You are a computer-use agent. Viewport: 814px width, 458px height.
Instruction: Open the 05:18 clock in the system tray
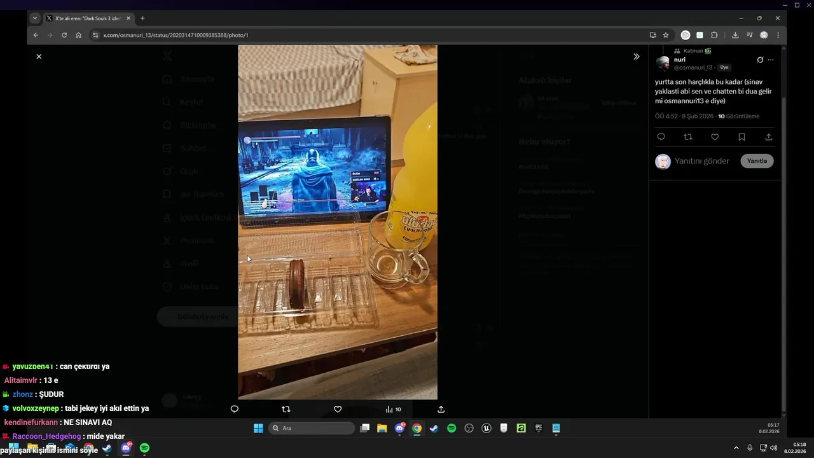click(795, 448)
